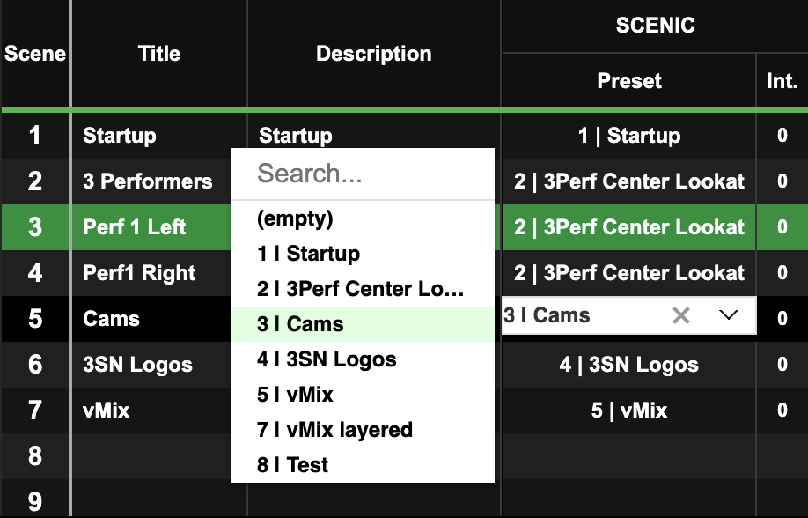Image resolution: width=808 pixels, height=518 pixels.
Task: Click the Perf1 Right title cell
Action: 159,273
